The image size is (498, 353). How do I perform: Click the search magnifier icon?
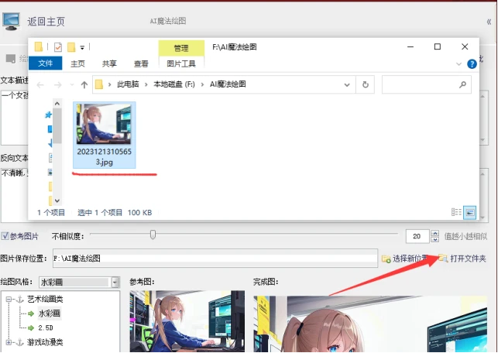point(462,84)
